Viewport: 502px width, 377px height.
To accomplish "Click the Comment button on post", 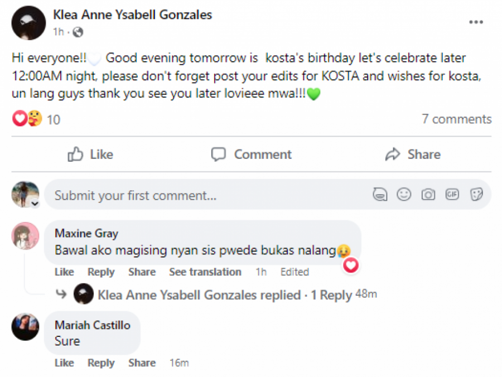I will click(252, 154).
